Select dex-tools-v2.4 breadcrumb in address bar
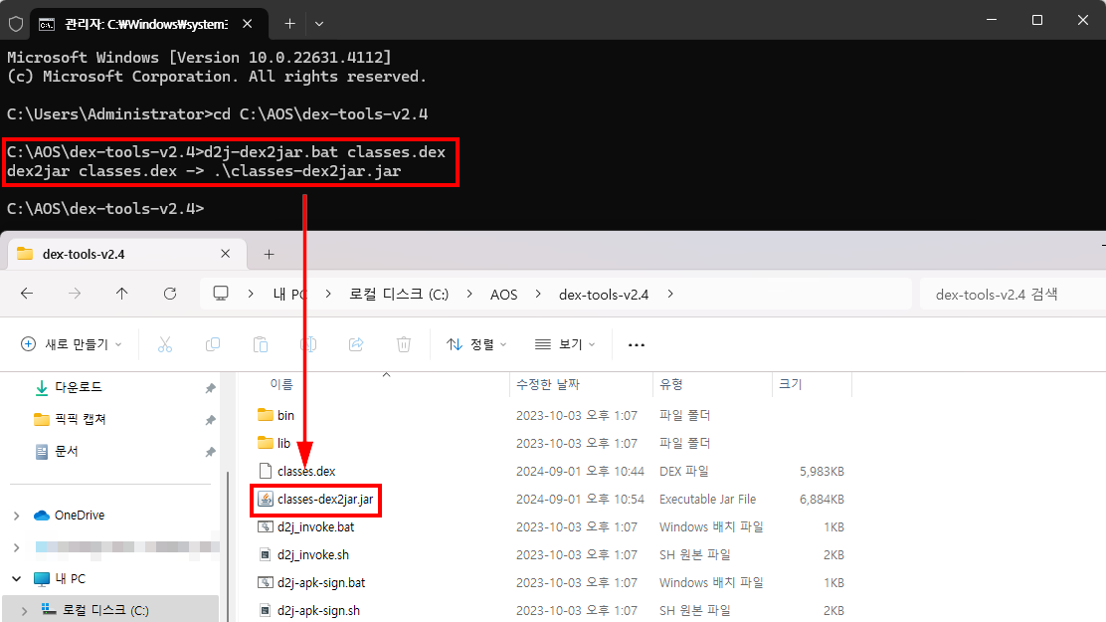 click(604, 295)
